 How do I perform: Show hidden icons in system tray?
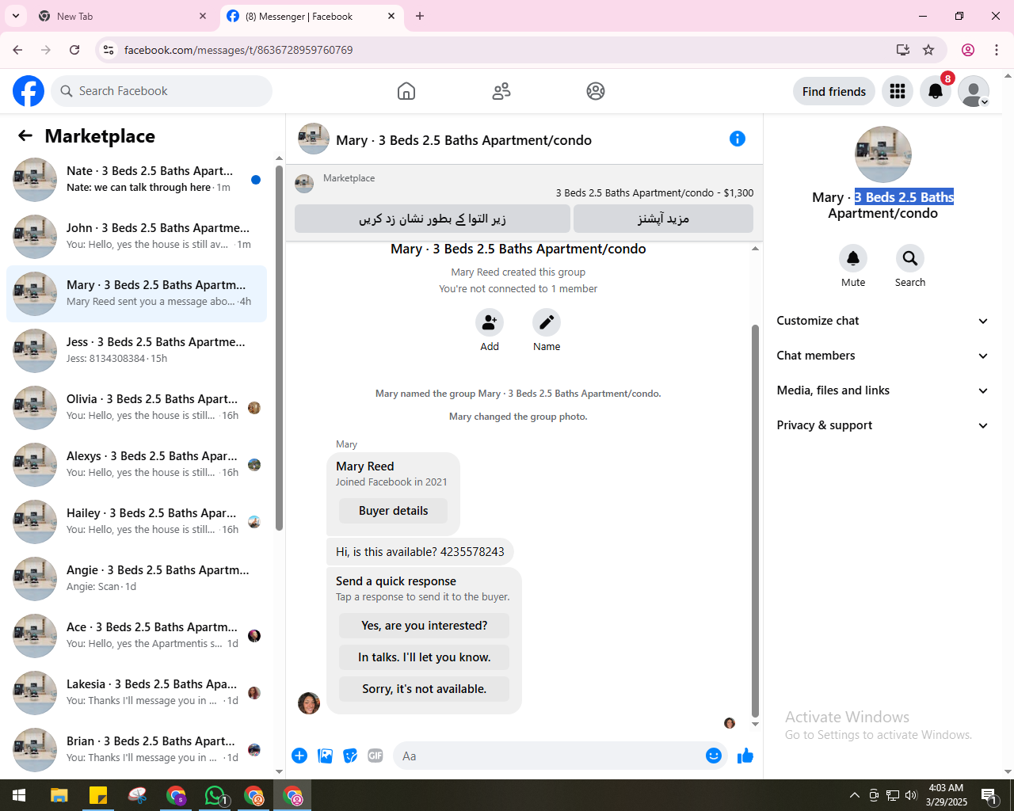point(854,795)
